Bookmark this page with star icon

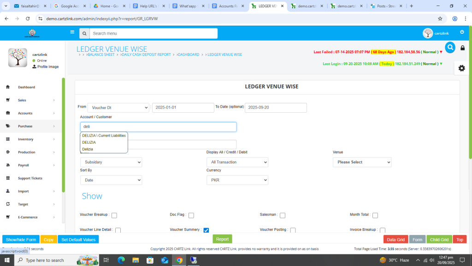pos(440,18)
